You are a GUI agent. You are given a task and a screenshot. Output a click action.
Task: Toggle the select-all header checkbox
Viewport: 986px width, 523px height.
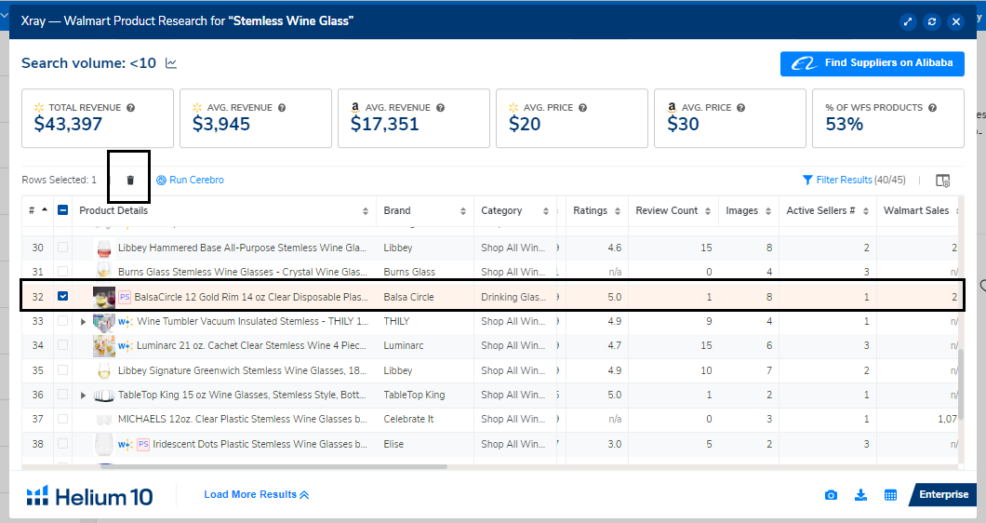coord(63,210)
